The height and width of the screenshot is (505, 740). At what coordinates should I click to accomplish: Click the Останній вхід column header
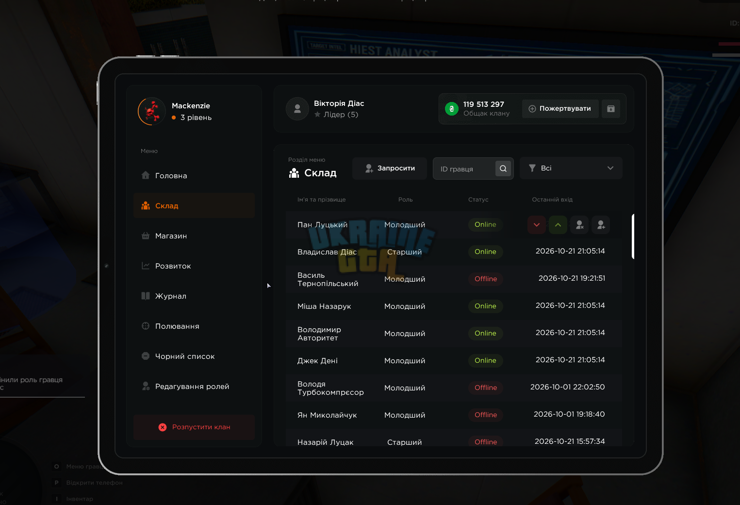tap(552, 200)
